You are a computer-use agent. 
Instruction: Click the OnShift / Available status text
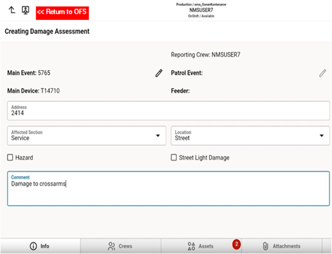(x=201, y=16)
